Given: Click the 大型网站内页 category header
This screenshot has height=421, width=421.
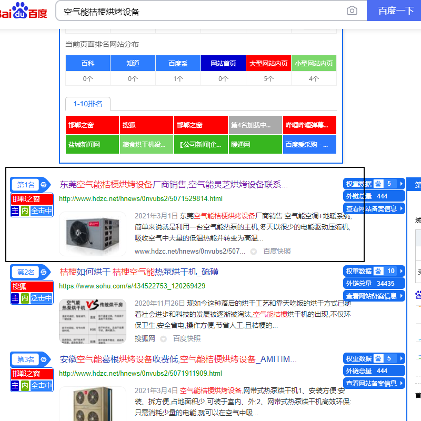Looking at the screenshot, I should 268,63.
